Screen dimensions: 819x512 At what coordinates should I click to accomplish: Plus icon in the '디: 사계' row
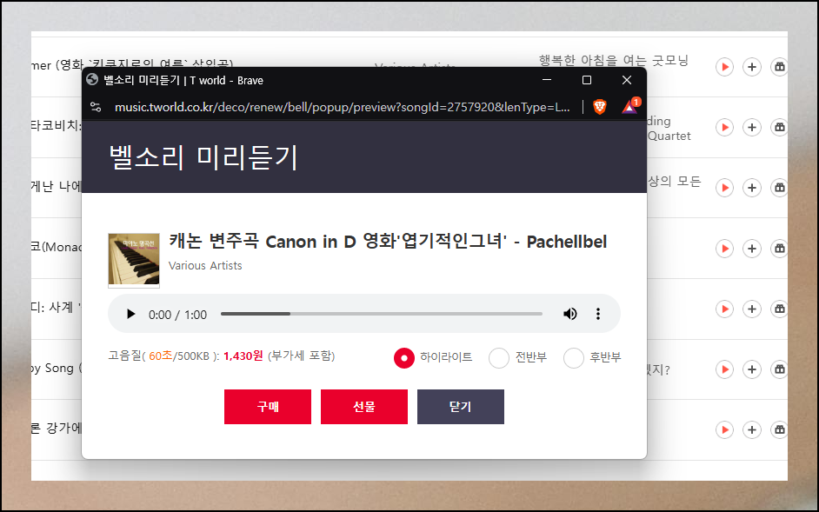pyautogui.click(x=752, y=309)
